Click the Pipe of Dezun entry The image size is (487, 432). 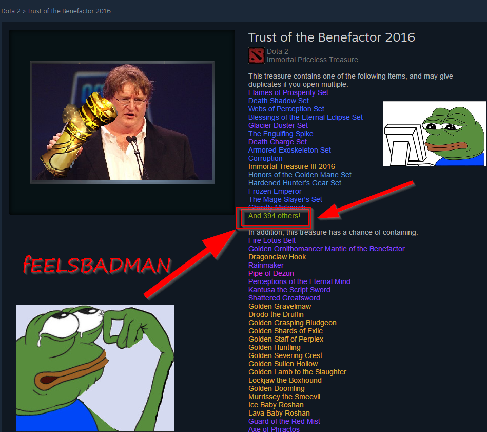coord(271,273)
